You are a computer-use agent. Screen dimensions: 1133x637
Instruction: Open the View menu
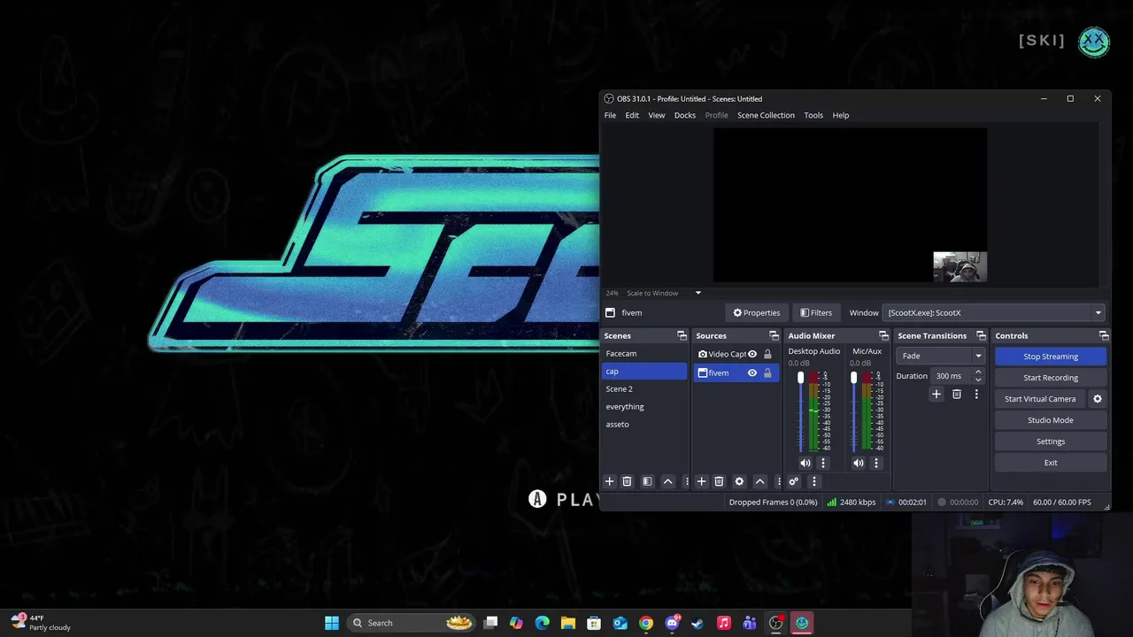657,115
